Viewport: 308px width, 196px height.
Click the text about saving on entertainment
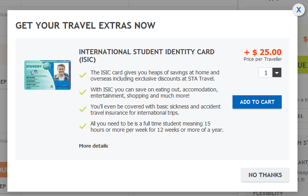pyautogui.click(x=154, y=93)
